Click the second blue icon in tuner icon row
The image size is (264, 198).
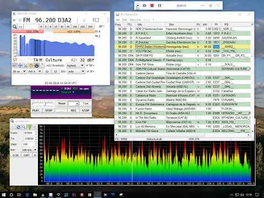point(20,65)
